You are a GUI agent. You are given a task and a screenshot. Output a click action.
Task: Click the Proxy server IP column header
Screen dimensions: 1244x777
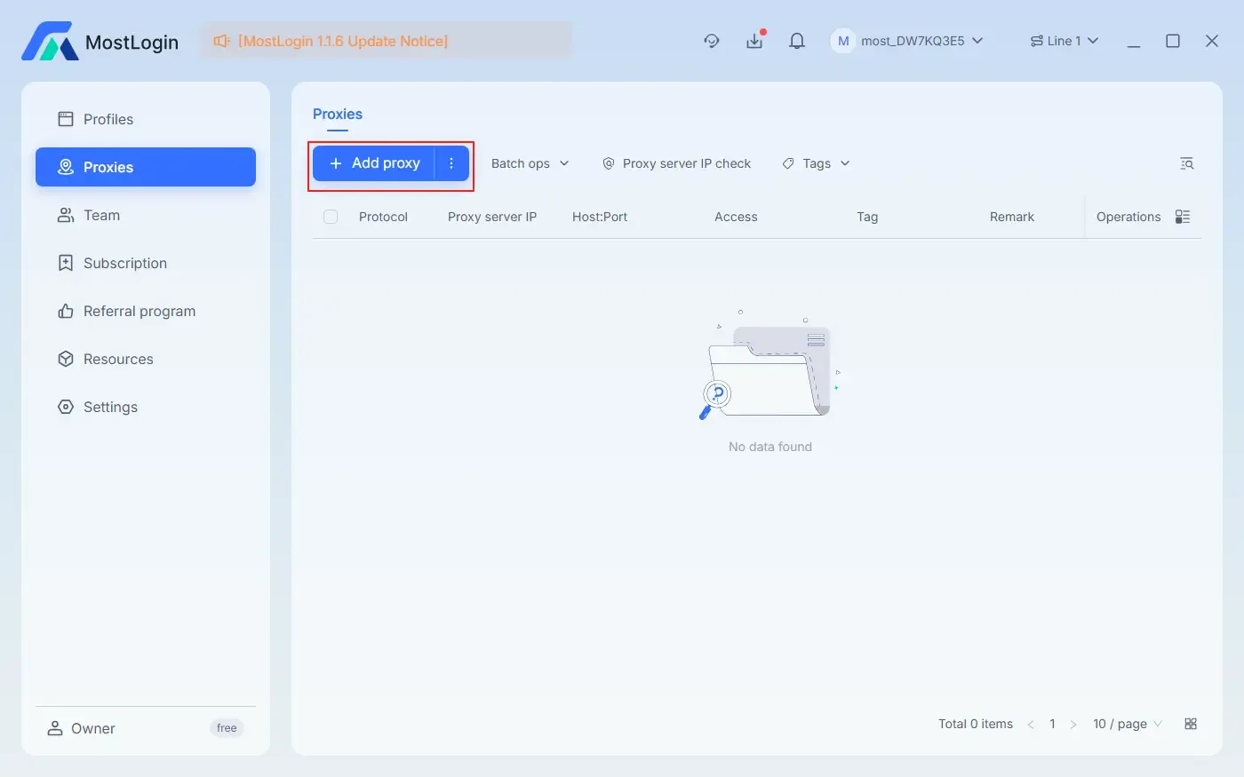point(492,217)
